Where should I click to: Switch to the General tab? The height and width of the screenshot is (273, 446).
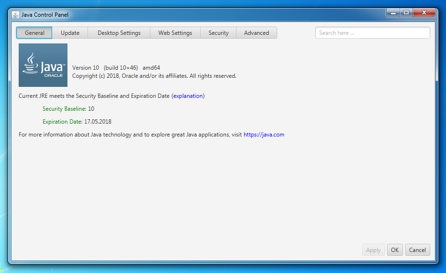pos(34,32)
